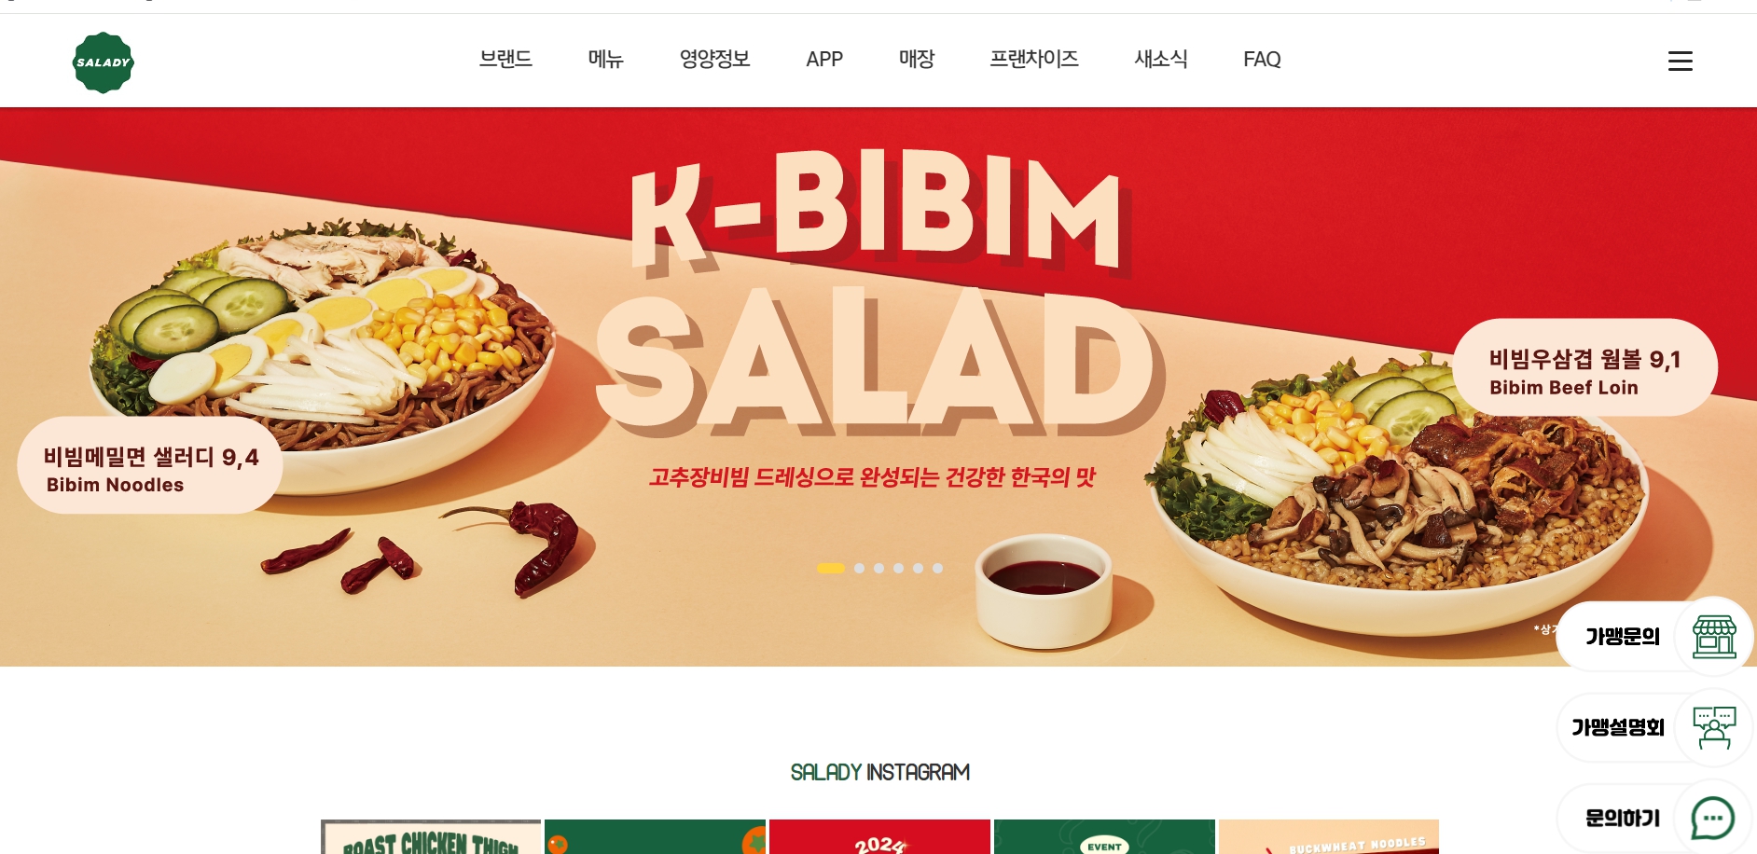
Task: Select the fourth banner slide dot
Action: pos(898,568)
